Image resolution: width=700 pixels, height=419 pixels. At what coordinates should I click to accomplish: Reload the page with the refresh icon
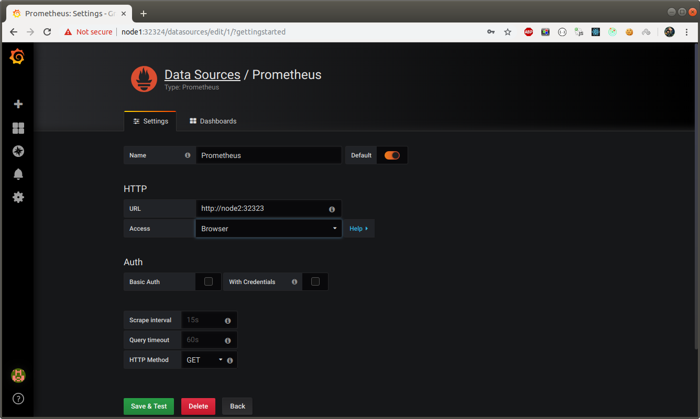(x=47, y=32)
